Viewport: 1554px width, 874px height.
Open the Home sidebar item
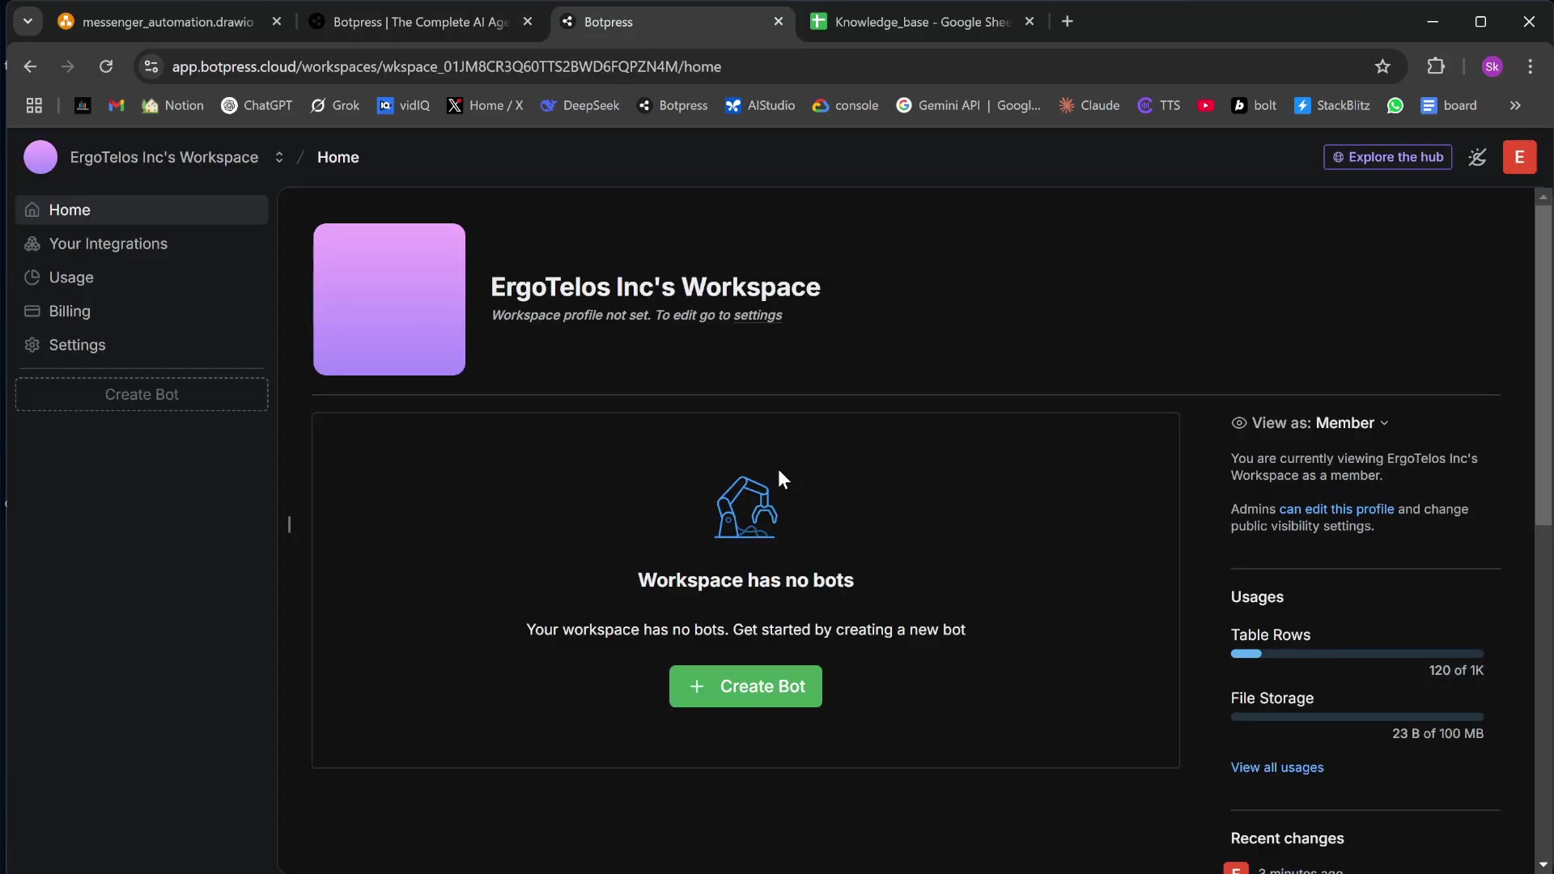coord(142,210)
